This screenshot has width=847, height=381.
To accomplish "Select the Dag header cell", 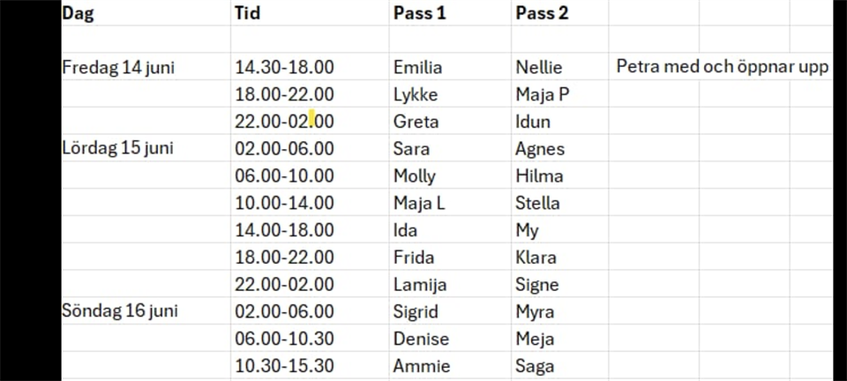I will point(79,14).
